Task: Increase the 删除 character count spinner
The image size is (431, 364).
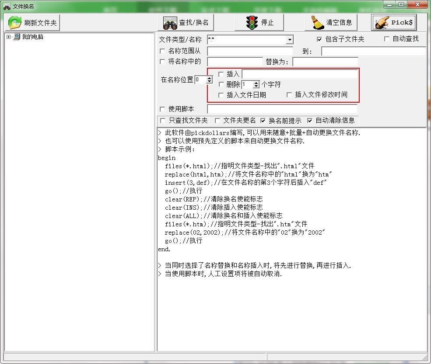Action: 256,83
